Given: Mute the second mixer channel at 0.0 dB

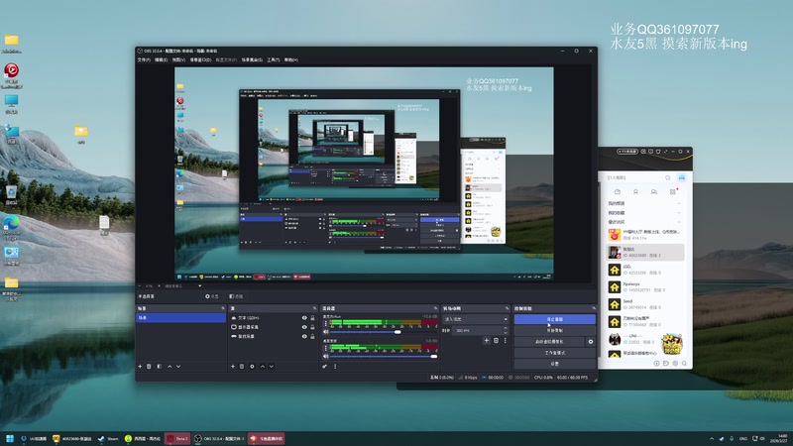Looking at the screenshot, I should pyautogui.click(x=326, y=357).
